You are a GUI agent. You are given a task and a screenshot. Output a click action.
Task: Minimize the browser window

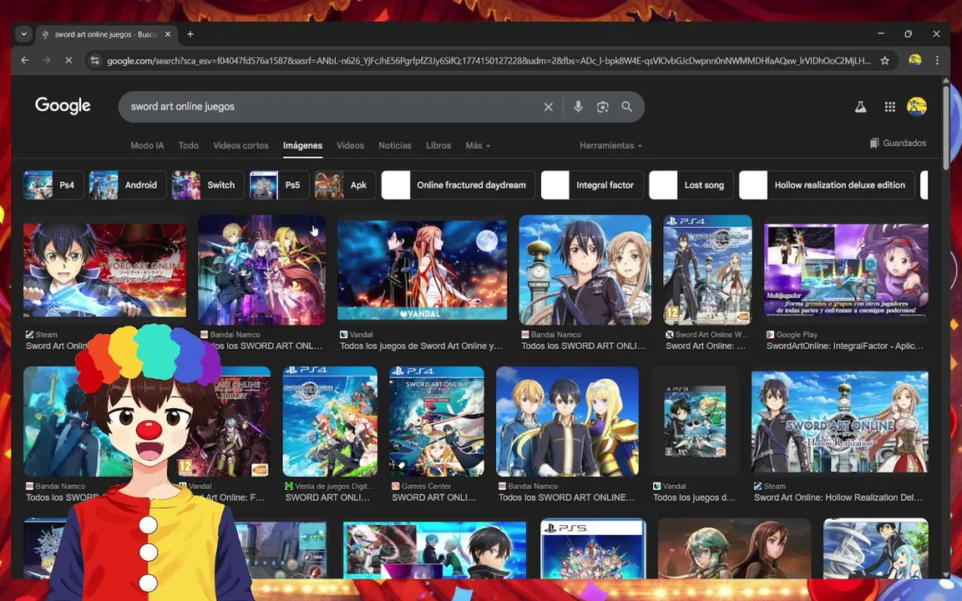[880, 33]
